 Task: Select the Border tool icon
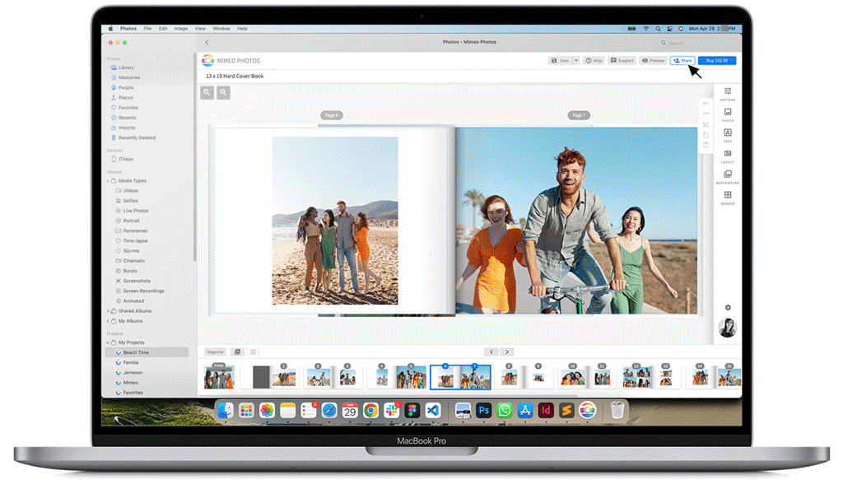(x=728, y=196)
